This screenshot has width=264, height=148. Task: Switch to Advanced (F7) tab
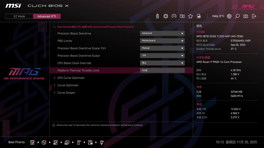pos(47,16)
